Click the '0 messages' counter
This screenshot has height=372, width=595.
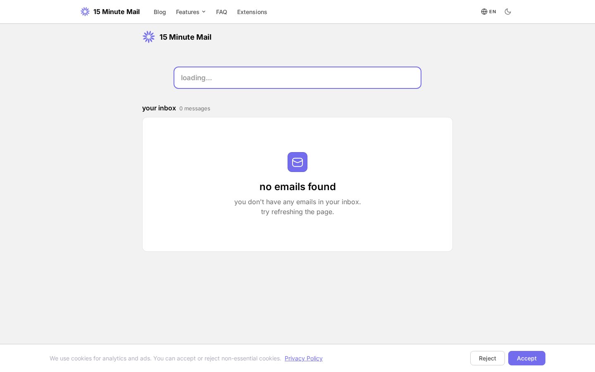[x=195, y=108]
